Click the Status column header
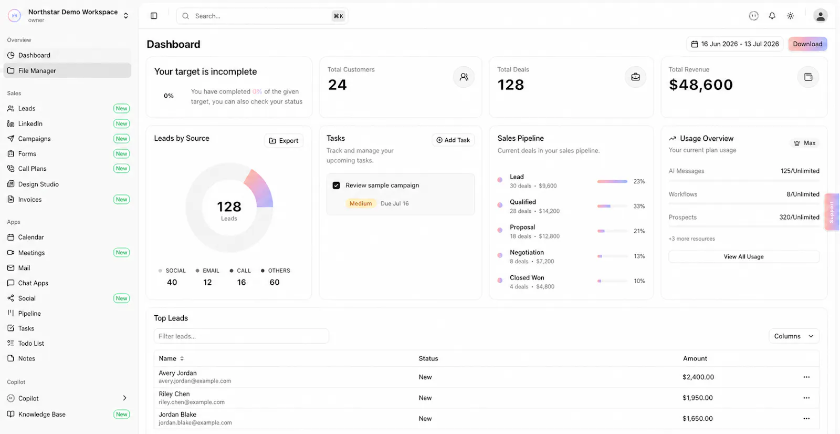Screen dimensions: 840x434 [x=428, y=358]
